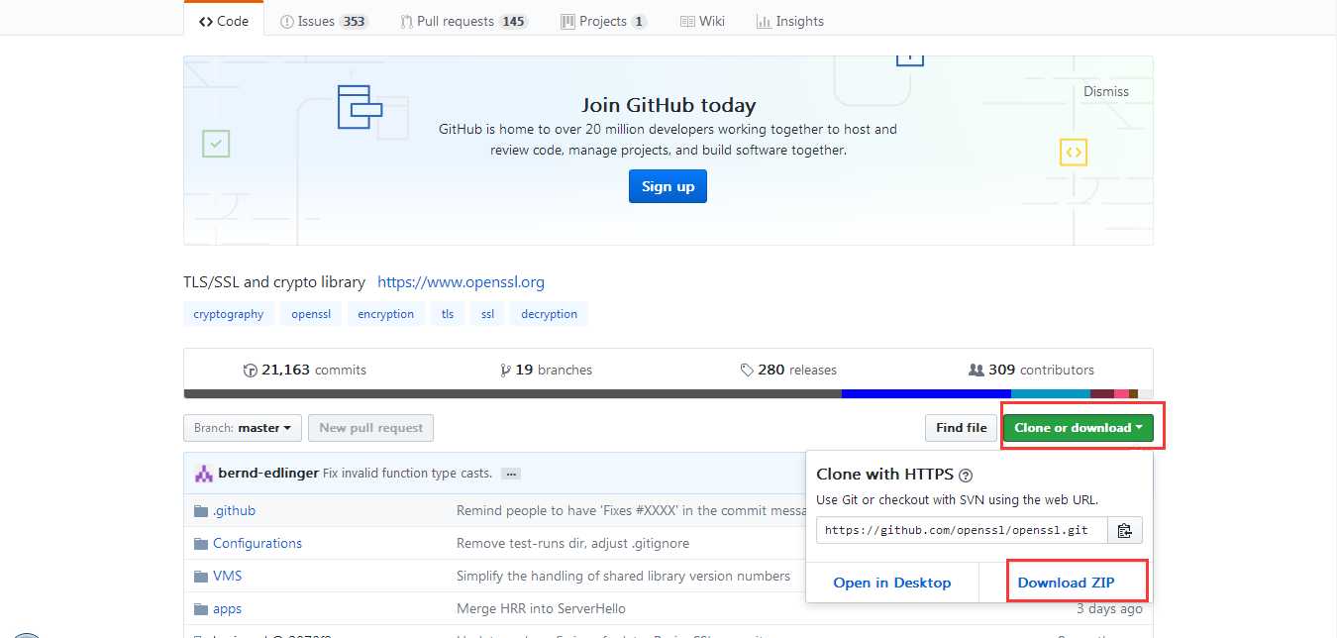Viewport: 1337px width, 638px height.
Task: Open the Wiki tab
Action: coord(702,21)
